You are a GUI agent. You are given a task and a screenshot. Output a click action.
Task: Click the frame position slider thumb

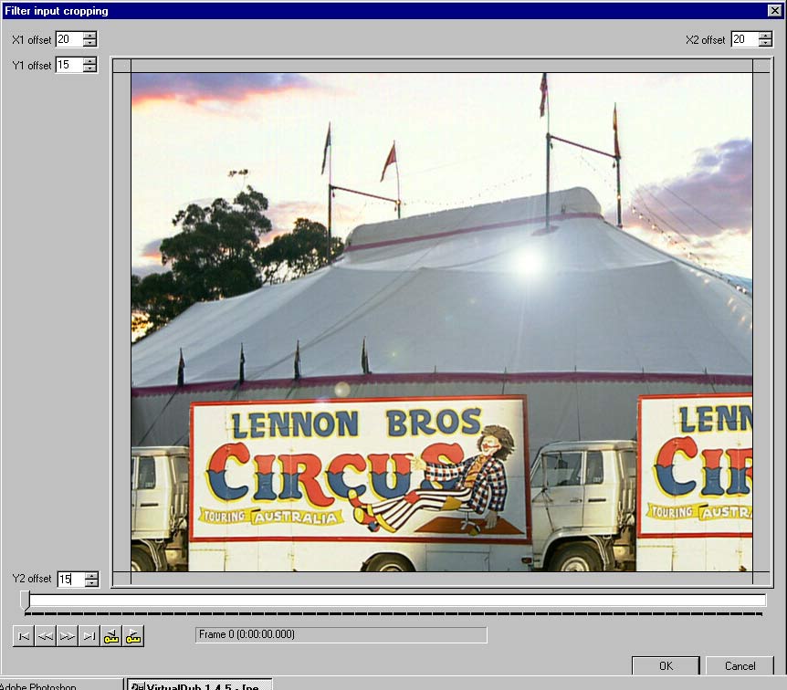tap(25, 601)
